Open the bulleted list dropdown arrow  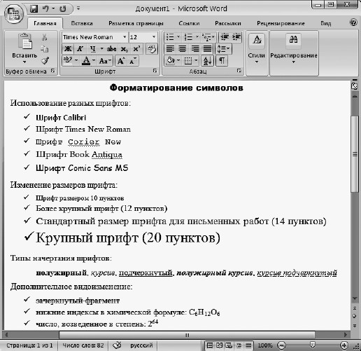tap(178, 37)
